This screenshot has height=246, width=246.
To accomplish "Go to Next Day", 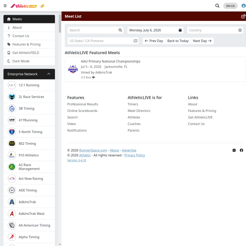I will click(x=202, y=41).
